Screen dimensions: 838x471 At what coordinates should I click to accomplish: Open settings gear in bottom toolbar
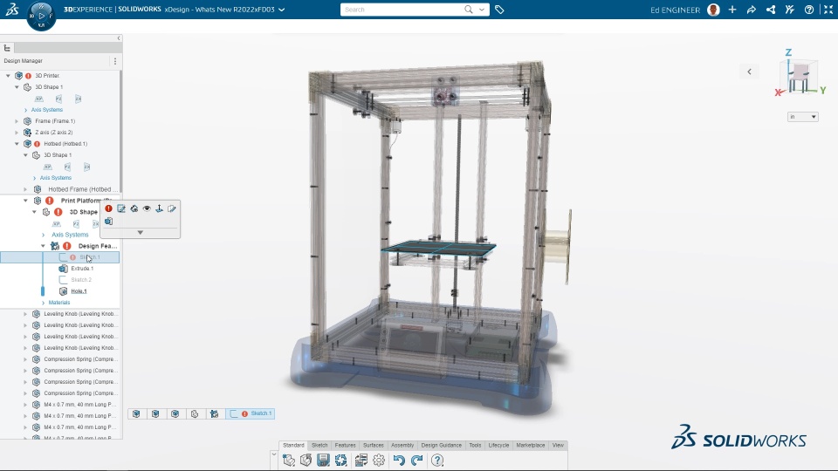[x=379, y=461]
